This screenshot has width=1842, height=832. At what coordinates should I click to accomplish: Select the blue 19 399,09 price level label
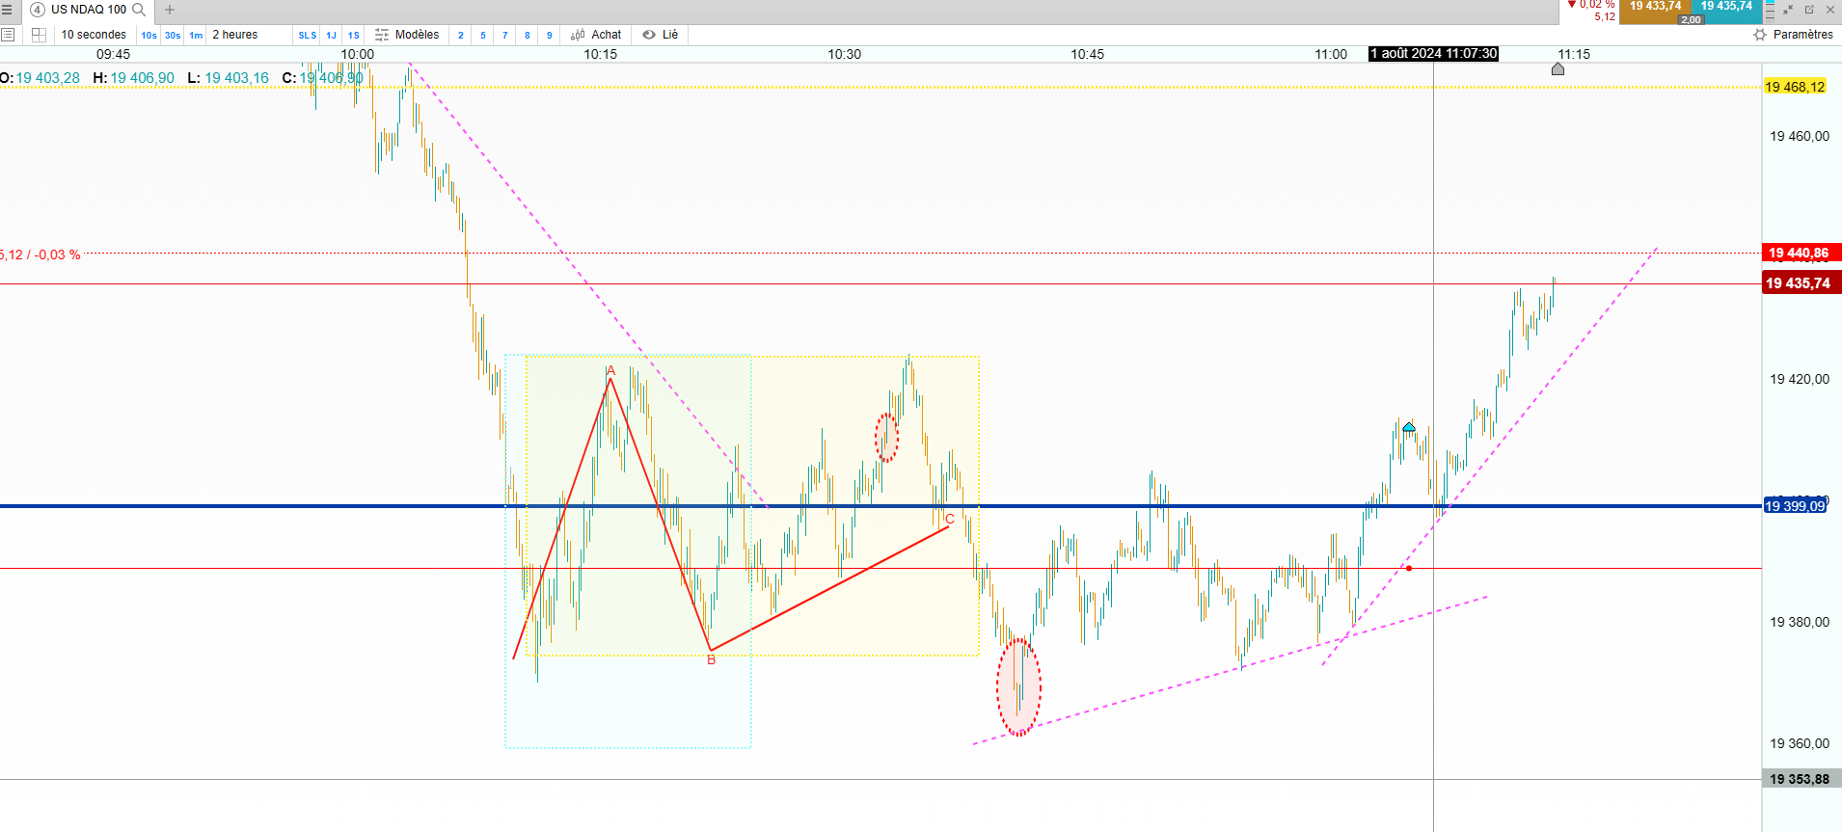pos(1795,506)
